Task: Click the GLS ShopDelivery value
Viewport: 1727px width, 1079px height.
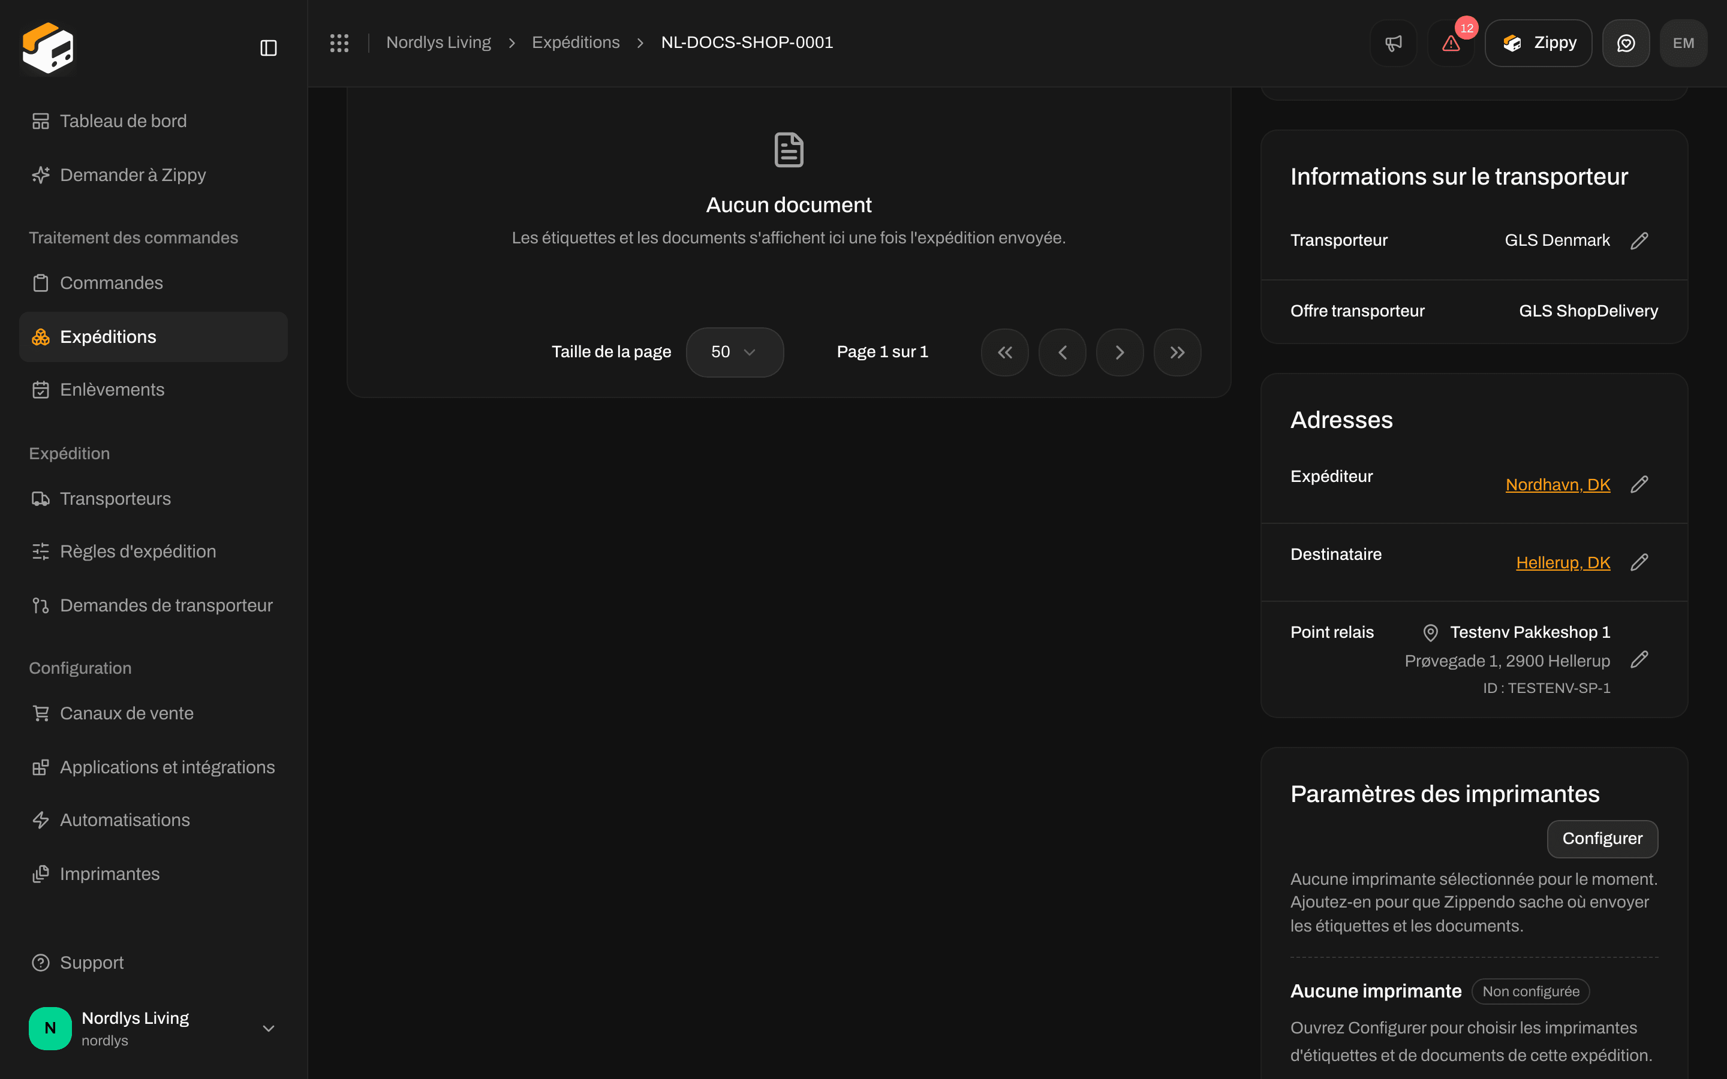Action: coord(1588,311)
